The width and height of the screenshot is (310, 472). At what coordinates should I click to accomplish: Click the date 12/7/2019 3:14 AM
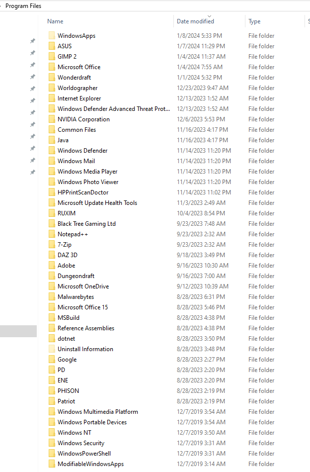(x=201, y=464)
